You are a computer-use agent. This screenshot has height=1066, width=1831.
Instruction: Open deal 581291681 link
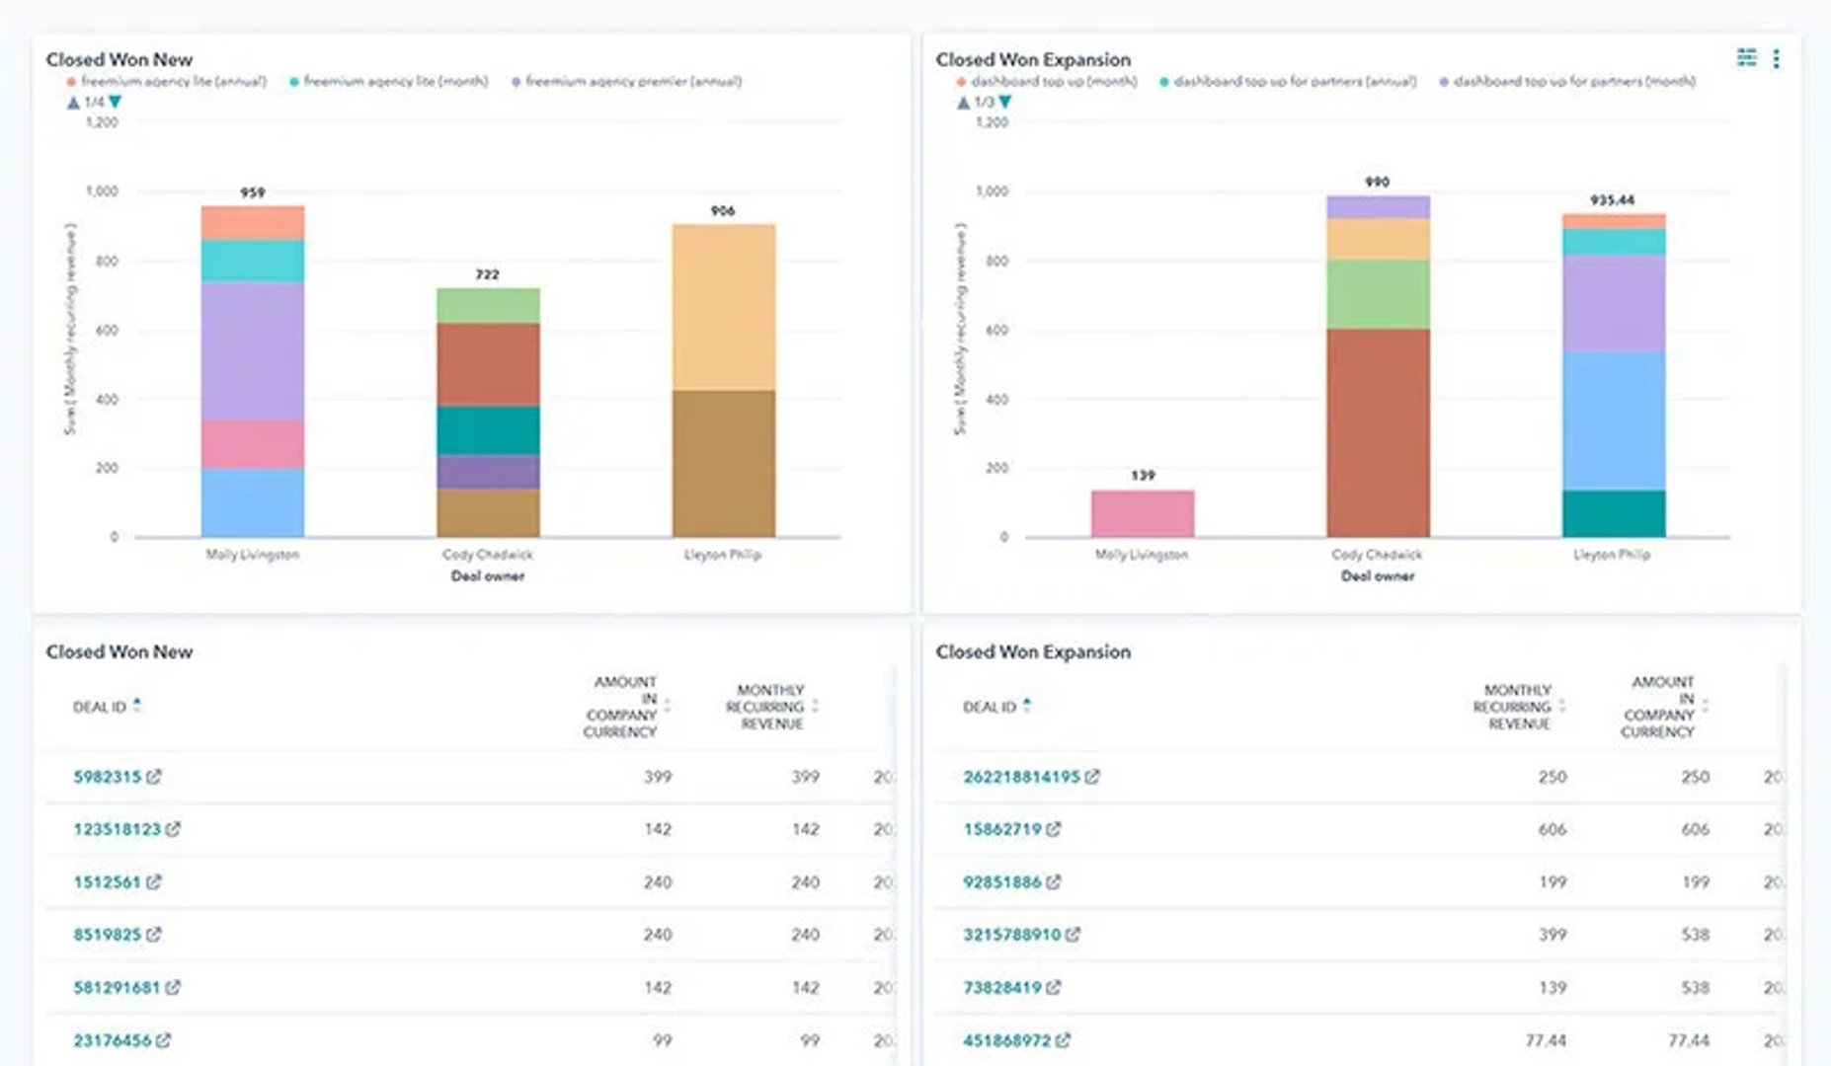click(117, 987)
